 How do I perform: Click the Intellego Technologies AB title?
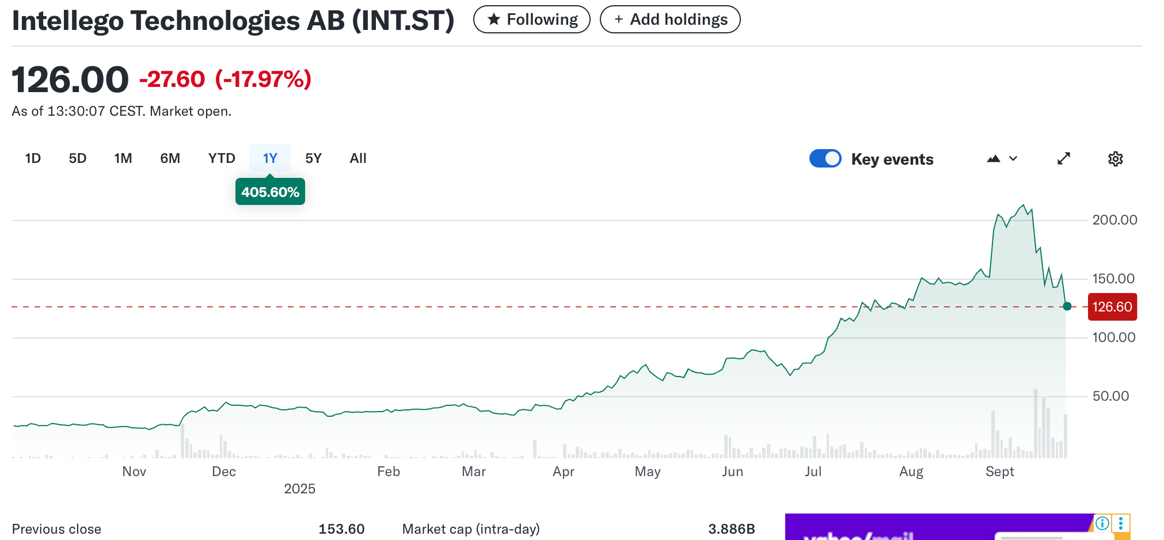click(233, 21)
